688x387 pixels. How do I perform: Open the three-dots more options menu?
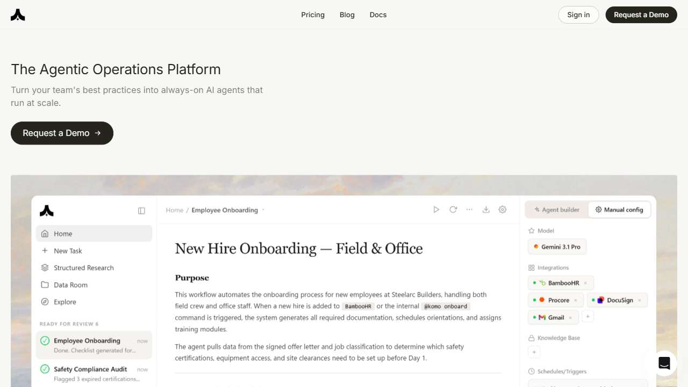click(469, 210)
